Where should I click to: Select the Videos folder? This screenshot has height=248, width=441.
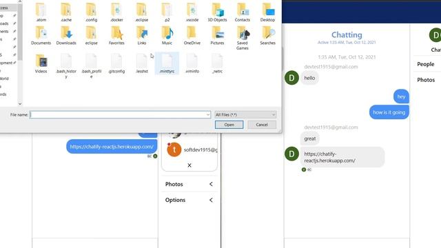point(41,64)
